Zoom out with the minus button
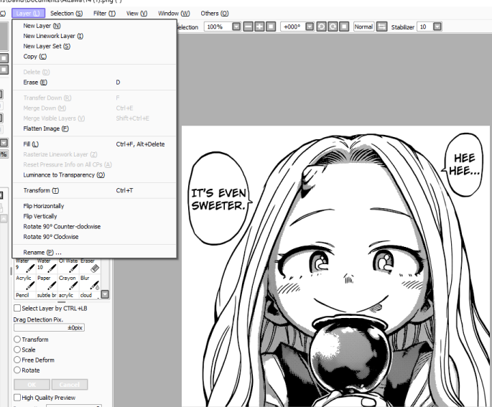The height and width of the screenshot is (407, 492). (x=248, y=27)
